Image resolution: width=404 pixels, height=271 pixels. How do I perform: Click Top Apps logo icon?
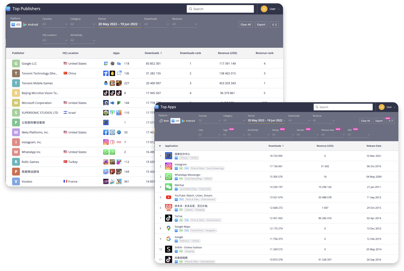point(157,107)
